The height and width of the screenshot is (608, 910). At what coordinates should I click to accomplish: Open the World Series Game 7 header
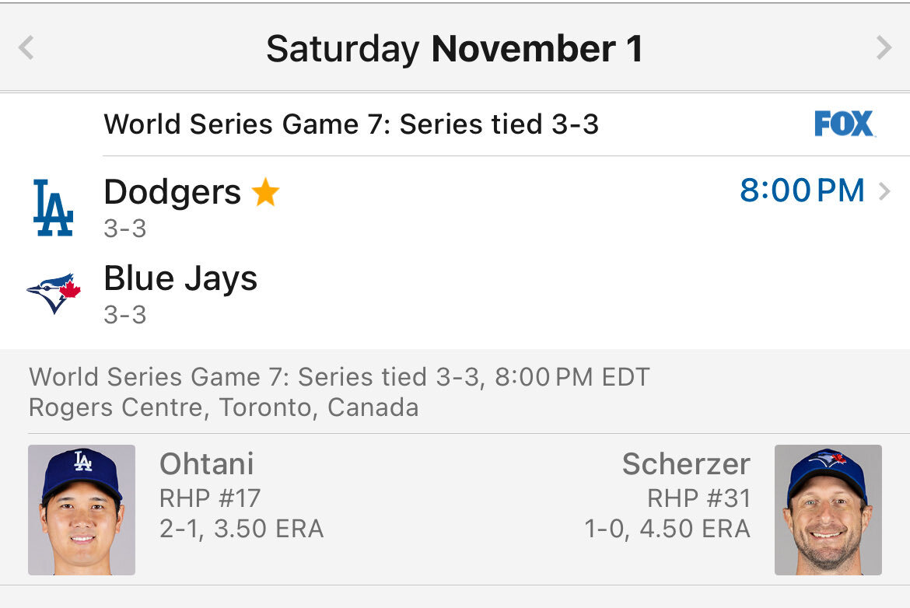pos(351,124)
